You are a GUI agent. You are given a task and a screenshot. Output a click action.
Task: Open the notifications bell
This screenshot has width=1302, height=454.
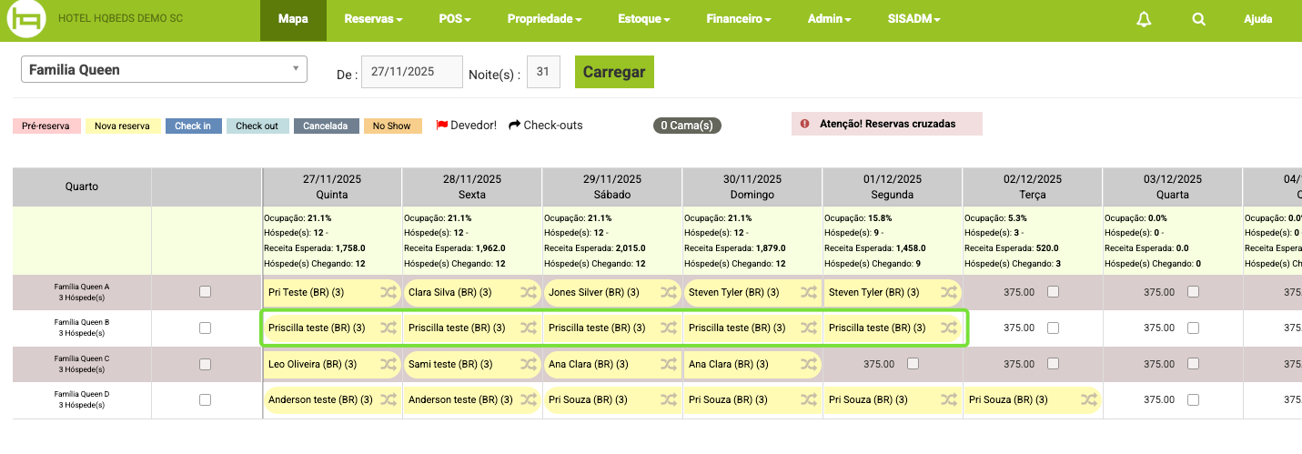pos(1144,20)
